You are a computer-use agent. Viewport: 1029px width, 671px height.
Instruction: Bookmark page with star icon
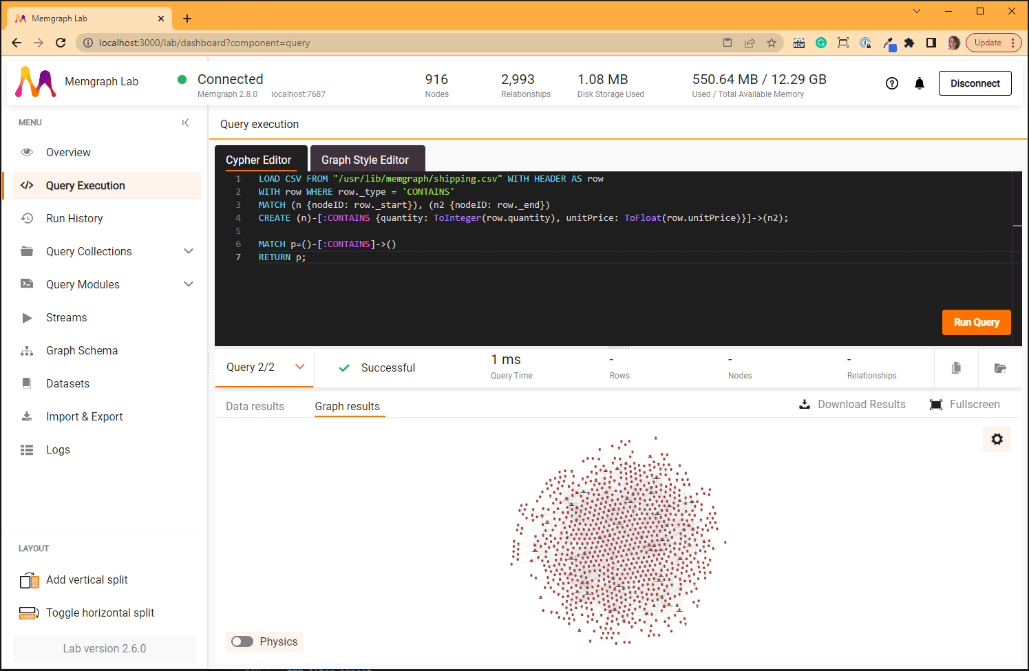click(772, 43)
